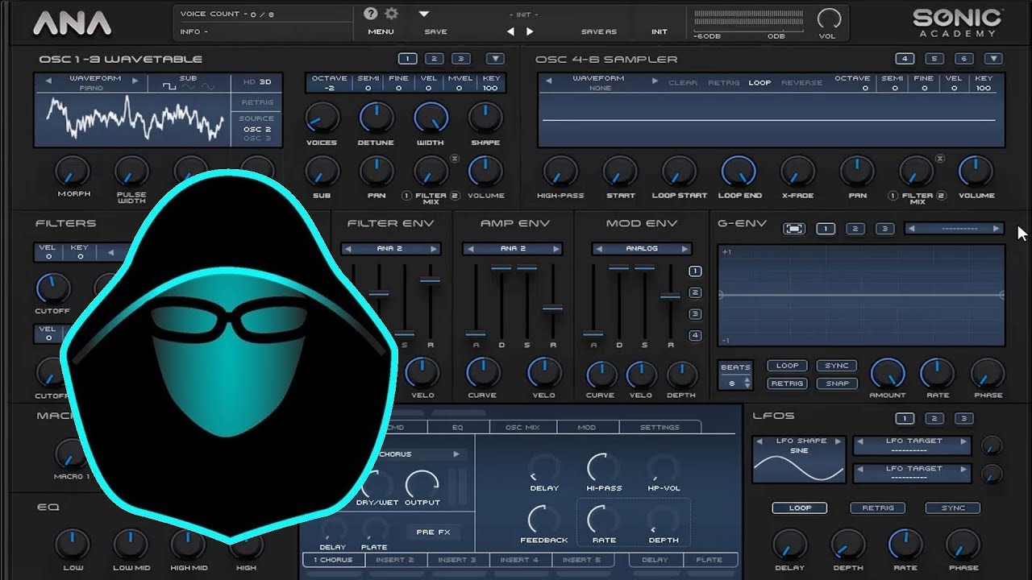Click the next arrow on CHORUS selector

click(x=456, y=454)
